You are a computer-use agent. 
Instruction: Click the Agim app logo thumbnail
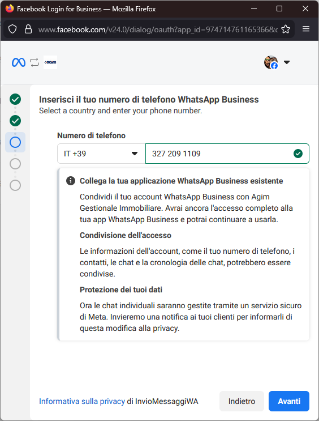click(50, 62)
